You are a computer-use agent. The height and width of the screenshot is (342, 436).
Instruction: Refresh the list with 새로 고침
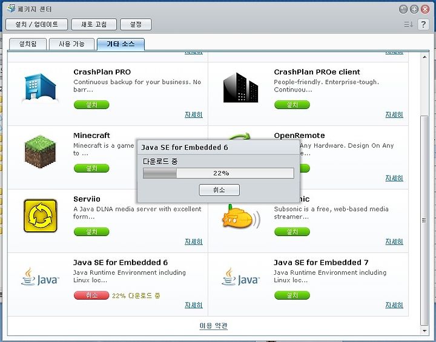click(94, 24)
